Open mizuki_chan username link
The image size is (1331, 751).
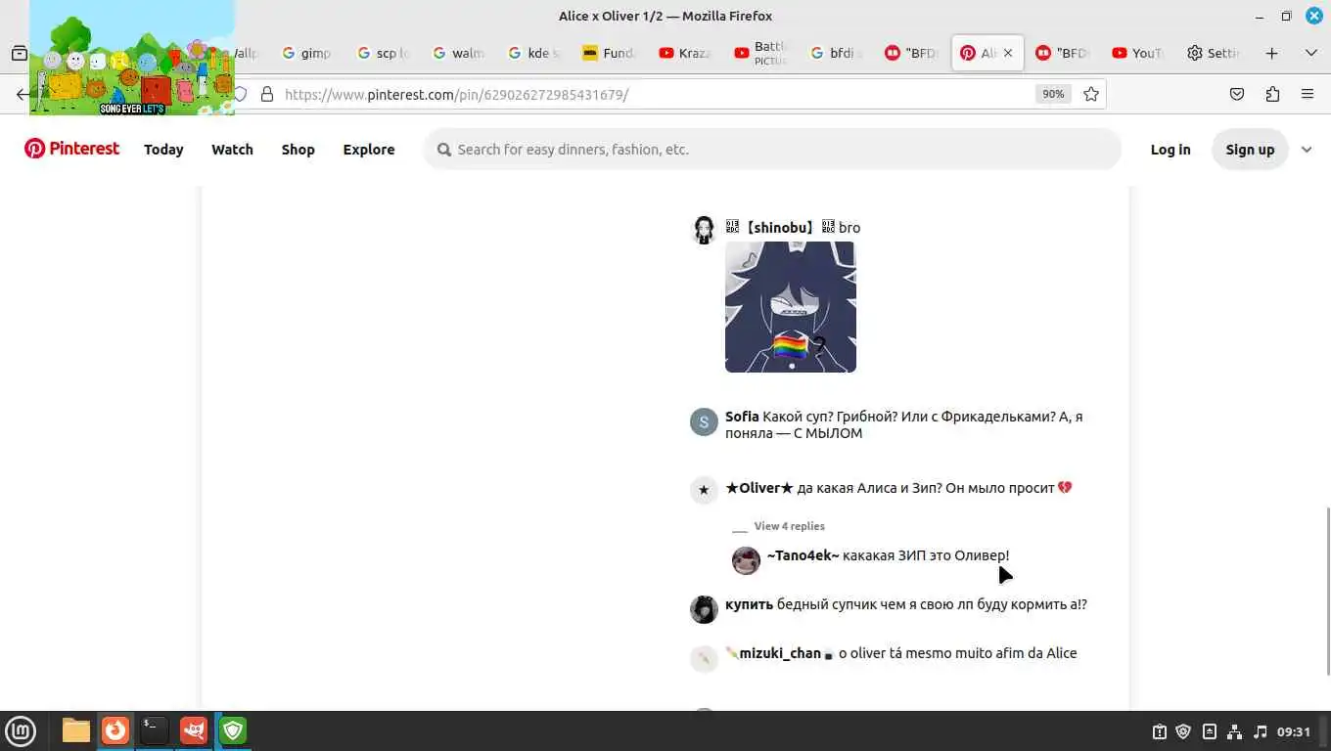(779, 653)
